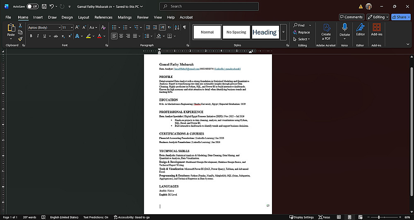Enable Focus mode in the status bar
Image resolution: width=414 pixels, height=220 pixels.
(x=324, y=217)
